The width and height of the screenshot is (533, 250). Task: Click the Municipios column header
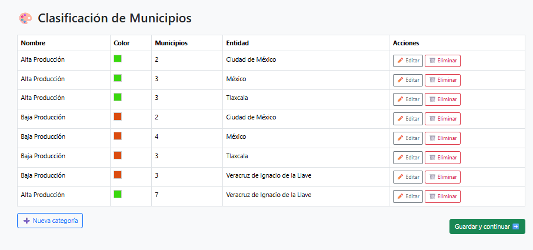pyautogui.click(x=171, y=43)
